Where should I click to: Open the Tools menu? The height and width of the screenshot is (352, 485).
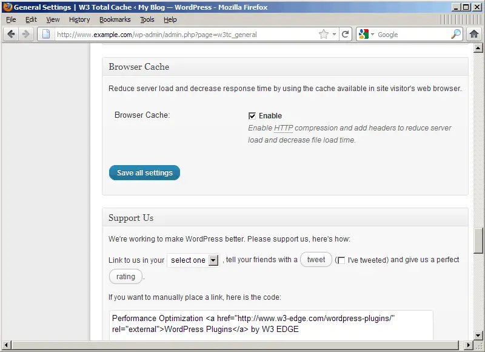tap(147, 19)
